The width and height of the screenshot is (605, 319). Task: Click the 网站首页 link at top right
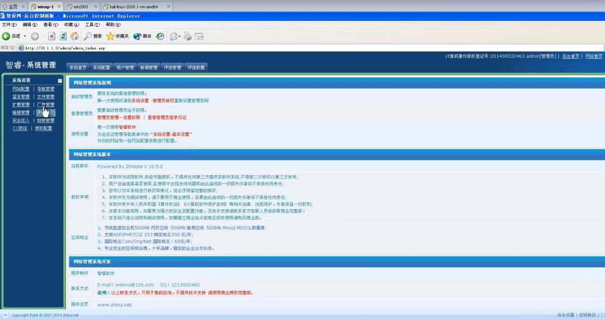point(594,57)
